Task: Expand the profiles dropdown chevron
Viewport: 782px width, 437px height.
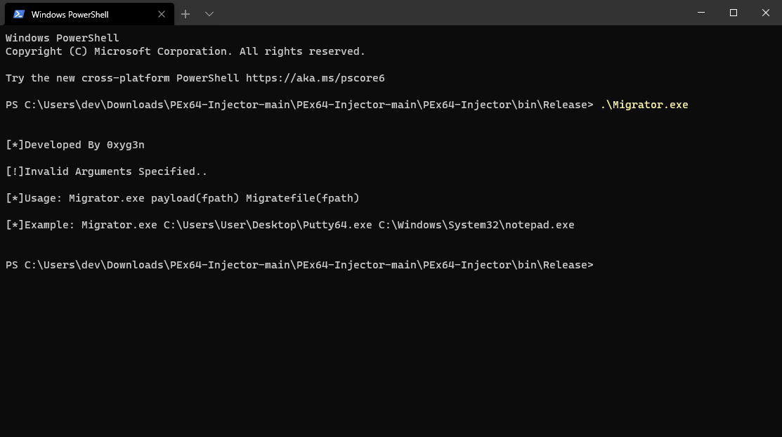Action: pyautogui.click(x=209, y=14)
